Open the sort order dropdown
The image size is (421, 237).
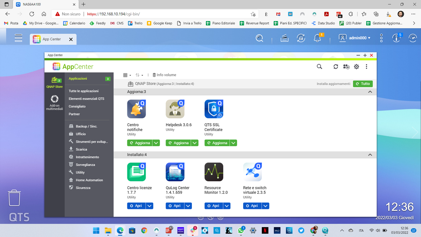tap(139, 75)
